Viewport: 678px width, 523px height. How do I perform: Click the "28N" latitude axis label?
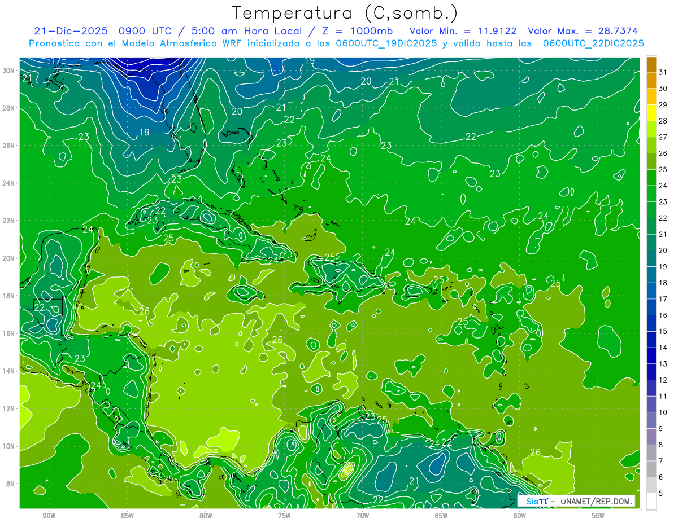click(x=10, y=108)
